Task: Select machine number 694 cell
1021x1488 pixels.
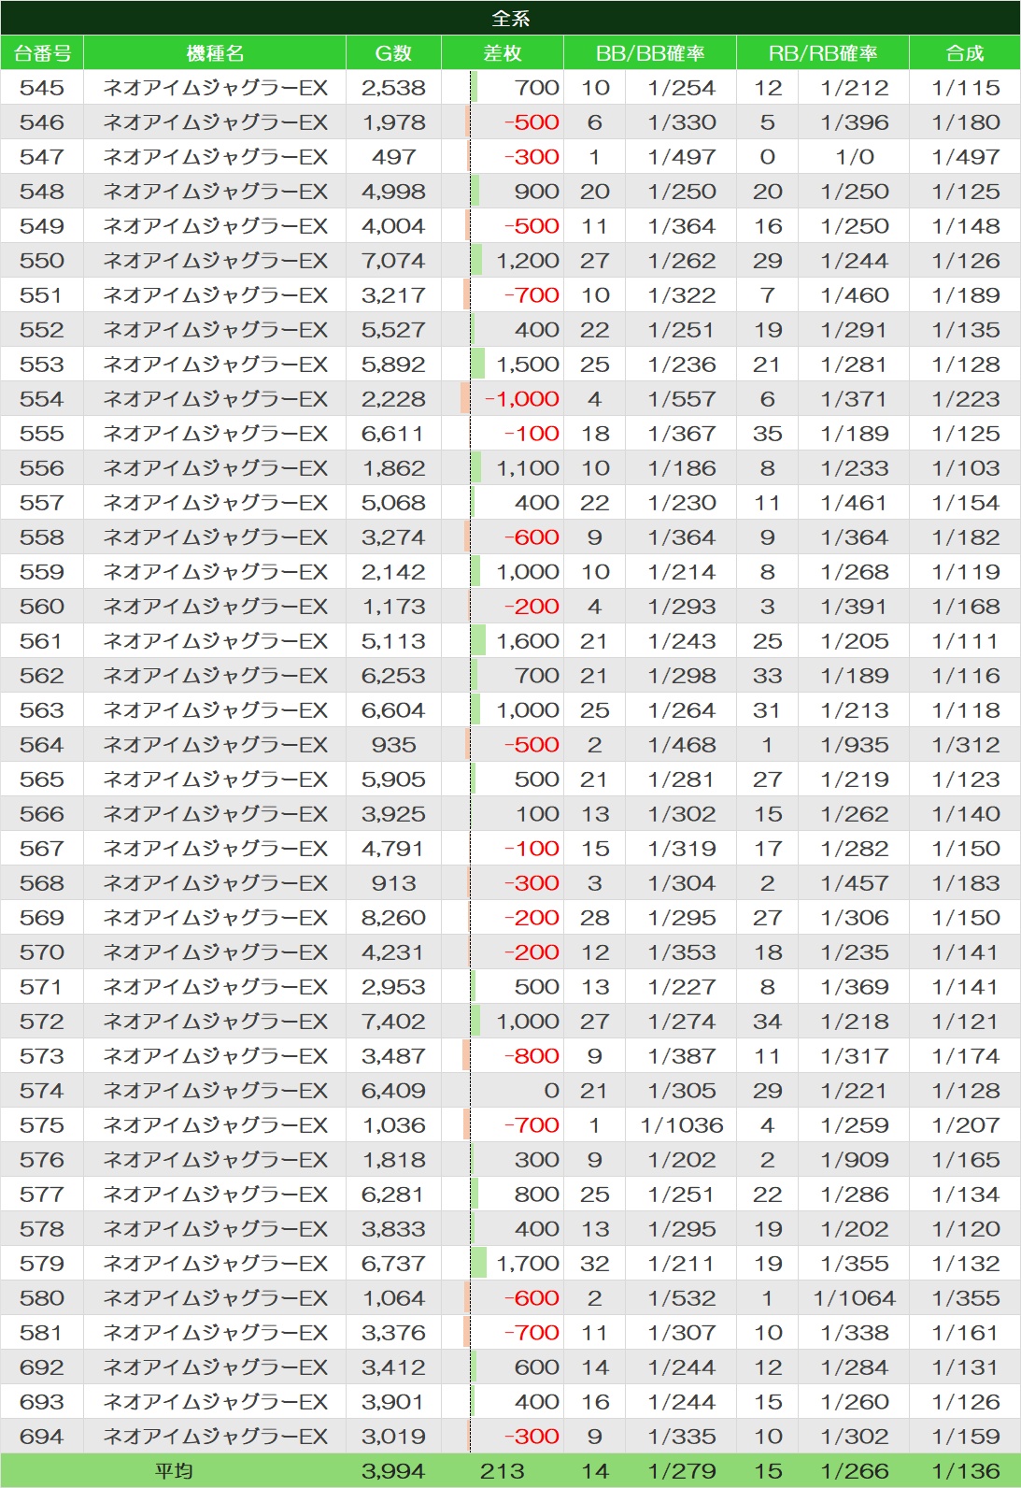Action: point(42,1437)
